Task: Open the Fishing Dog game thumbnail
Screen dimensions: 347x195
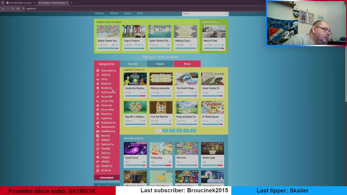Action: (x=161, y=148)
